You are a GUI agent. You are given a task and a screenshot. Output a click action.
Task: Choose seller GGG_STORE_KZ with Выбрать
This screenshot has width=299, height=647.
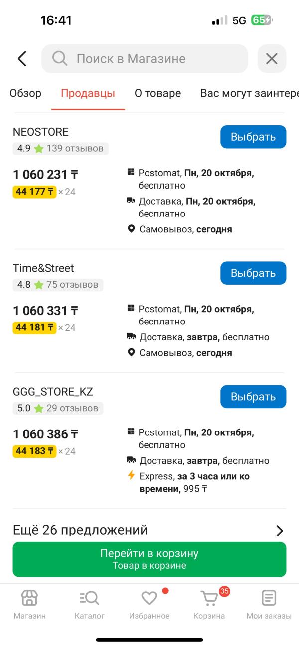(253, 396)
